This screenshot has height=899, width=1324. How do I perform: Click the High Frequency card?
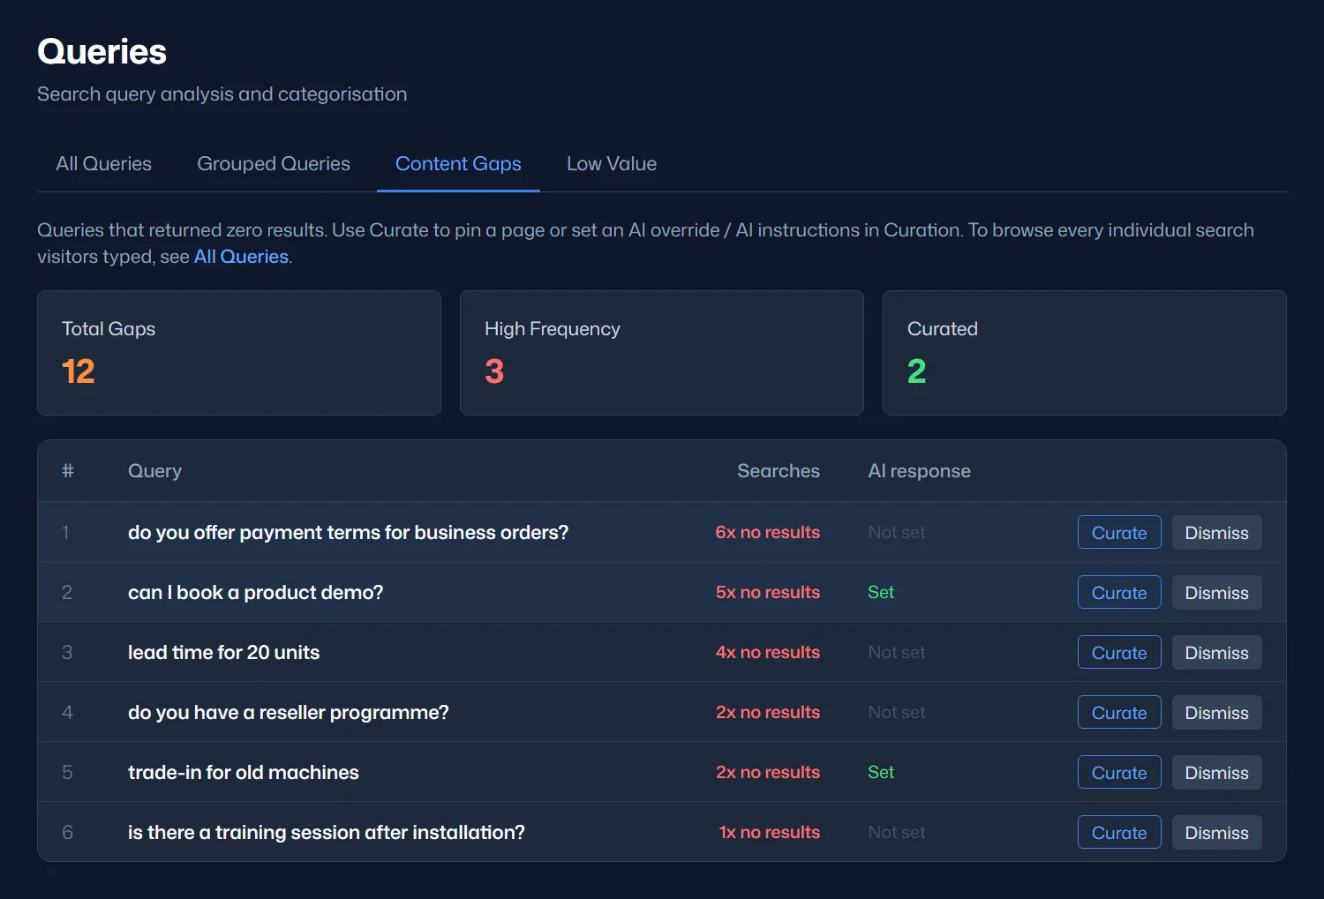(662, 353)
